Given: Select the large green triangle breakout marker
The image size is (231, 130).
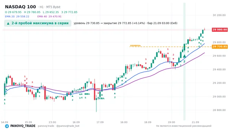Looking at the screenshot, I should (184, 56).
